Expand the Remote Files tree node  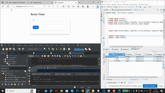[3, 60]
